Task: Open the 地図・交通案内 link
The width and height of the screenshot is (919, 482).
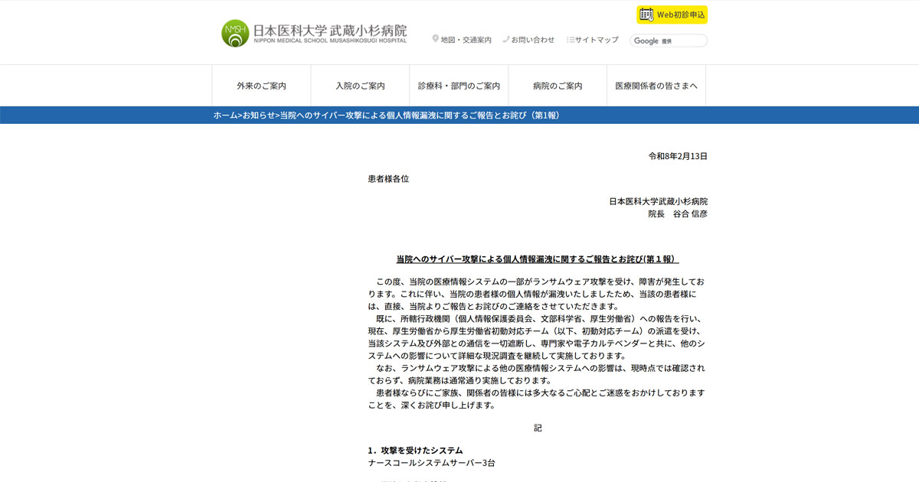Action: click(x=466, y=40)
